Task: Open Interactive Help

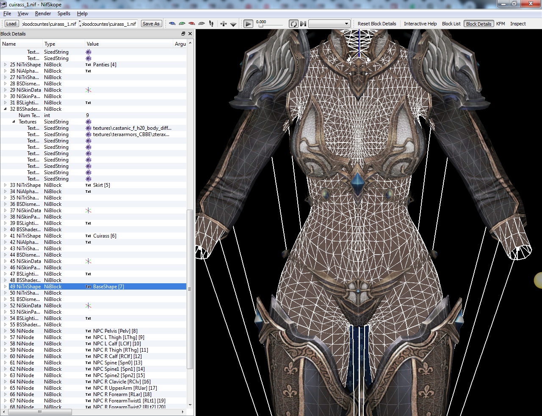Action: [420, 24]
